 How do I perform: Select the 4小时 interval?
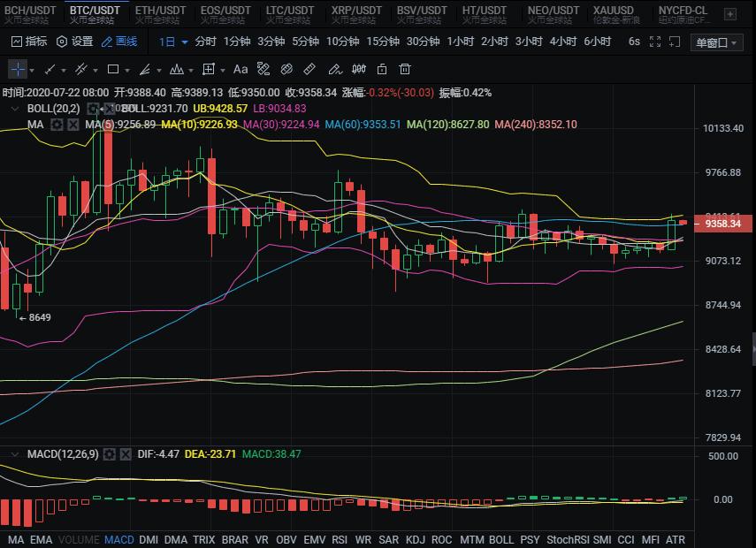click(562, 42)
